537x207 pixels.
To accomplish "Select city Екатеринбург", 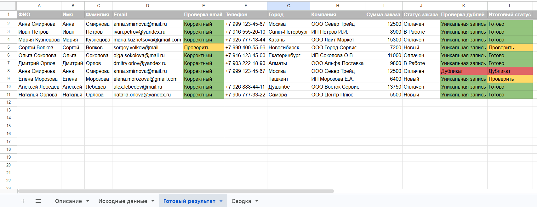I will pos(288,55).
